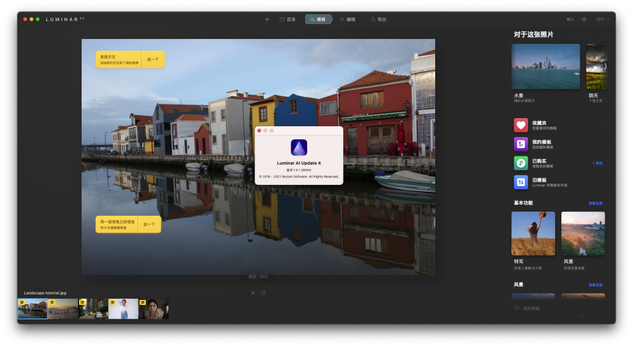Click the X reject icon below the photo
Screen dimensions: 633x347
[x=253, y=293]
